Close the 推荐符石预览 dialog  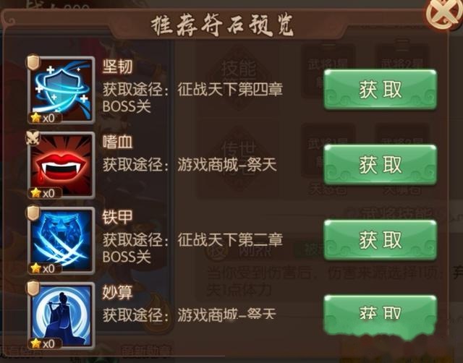pos(443,13)
